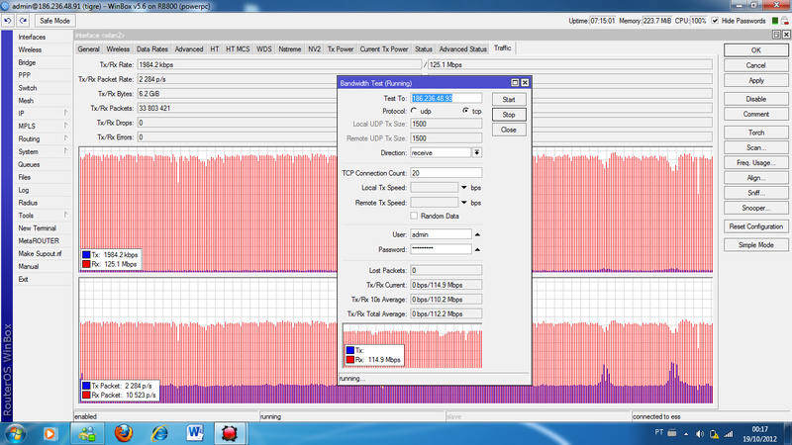
Task: Click the Scan... button
Action: pos(755,147)
